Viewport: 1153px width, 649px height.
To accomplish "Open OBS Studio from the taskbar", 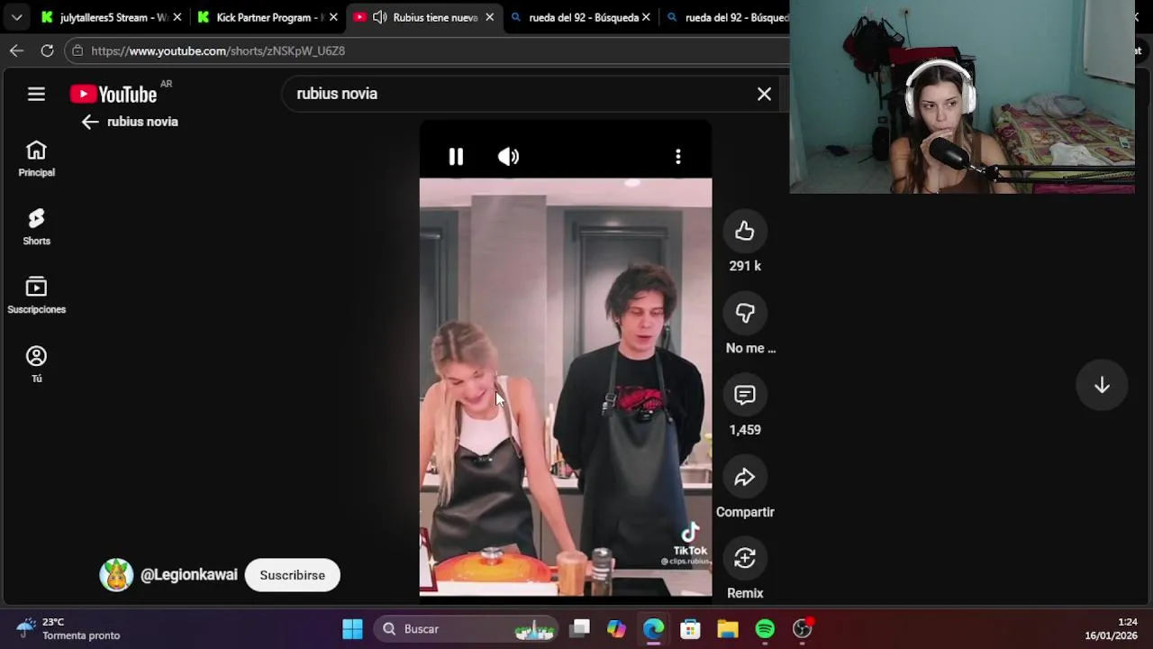I will 802,629.
